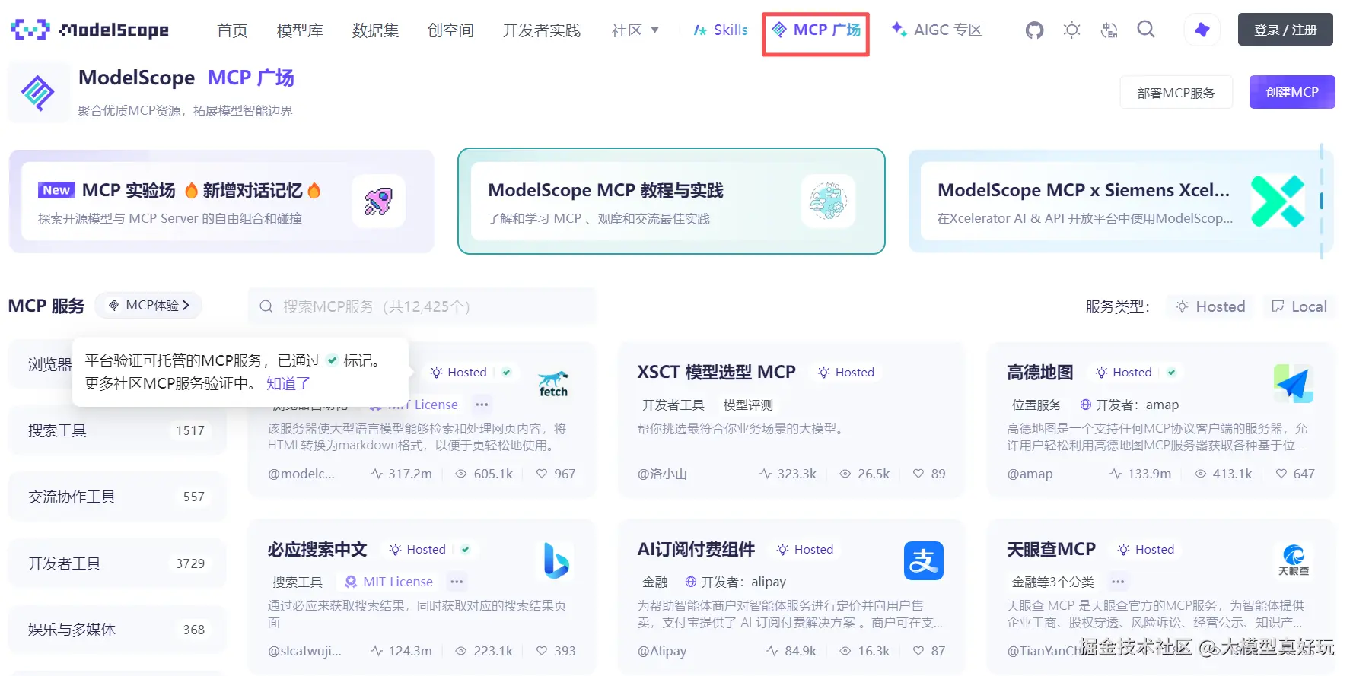The width and height of the screenshot is (1353, 676).
Task: Click the heart icon on 高德地图 card
Action: 1281,474
